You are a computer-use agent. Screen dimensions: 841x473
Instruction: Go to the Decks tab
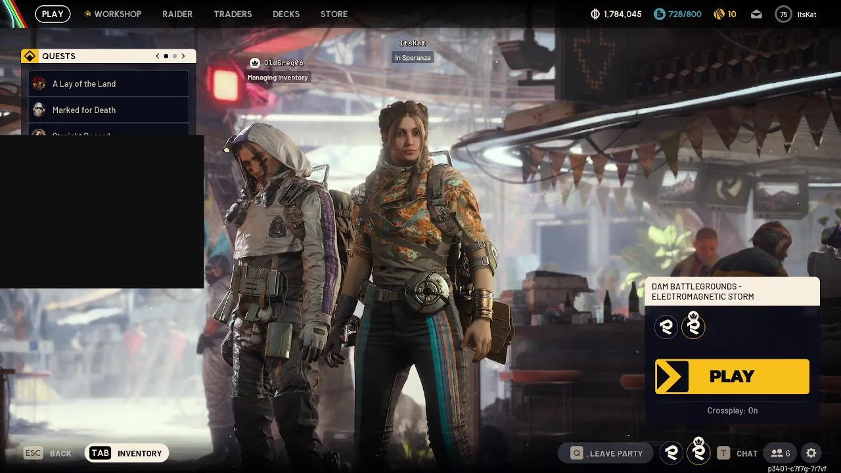286,14
